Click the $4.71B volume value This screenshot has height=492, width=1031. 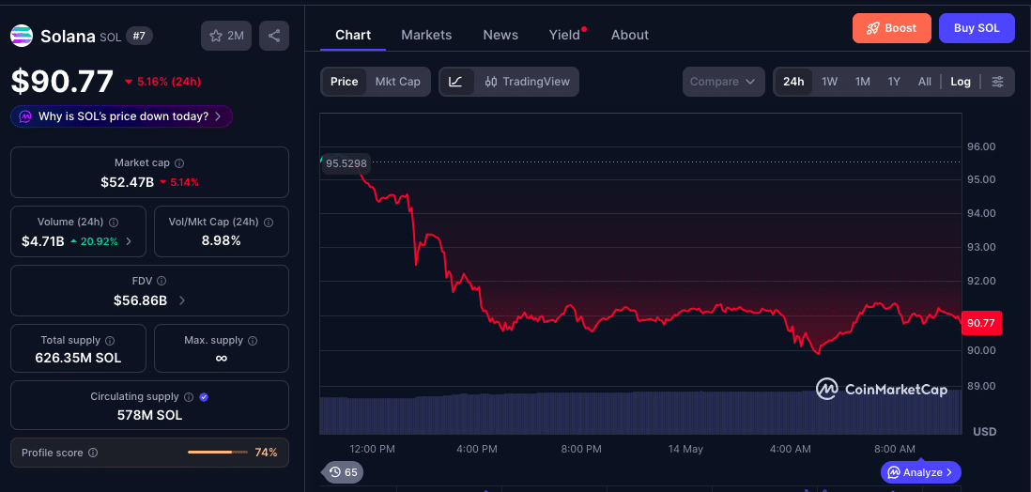43,241
